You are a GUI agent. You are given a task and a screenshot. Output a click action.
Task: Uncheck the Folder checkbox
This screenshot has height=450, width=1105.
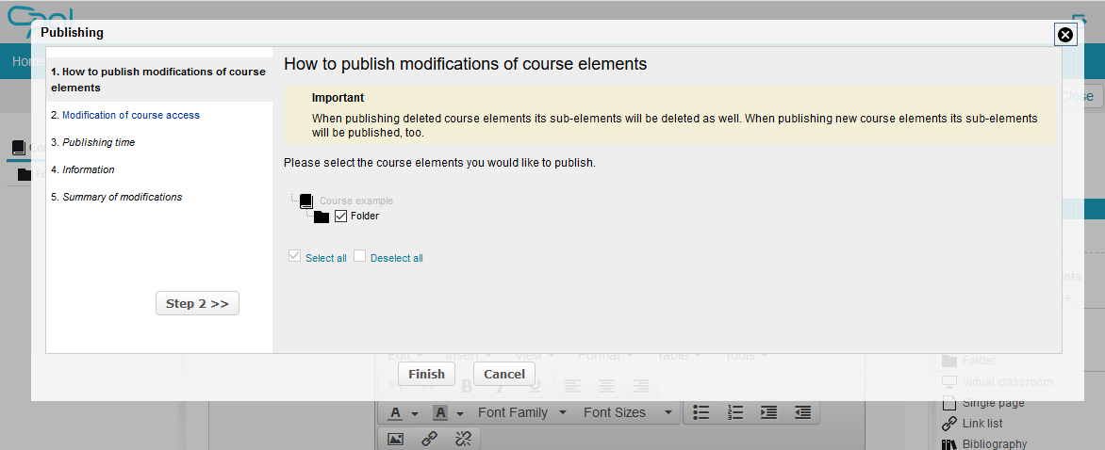[341, 217]
